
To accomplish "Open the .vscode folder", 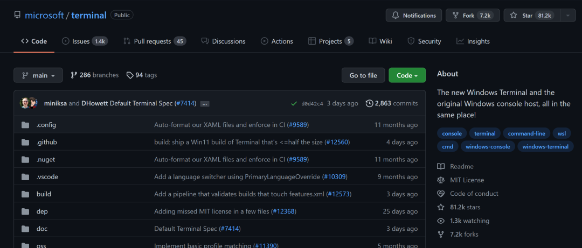I will 47,177.
